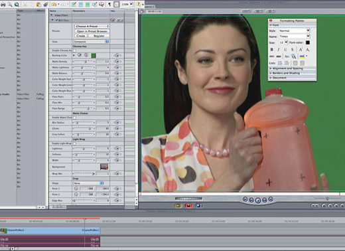Viewport: 345px width, 251px height.
Task: Toggle Bold in the Formatting Palette
Action: tap(271, 50)
